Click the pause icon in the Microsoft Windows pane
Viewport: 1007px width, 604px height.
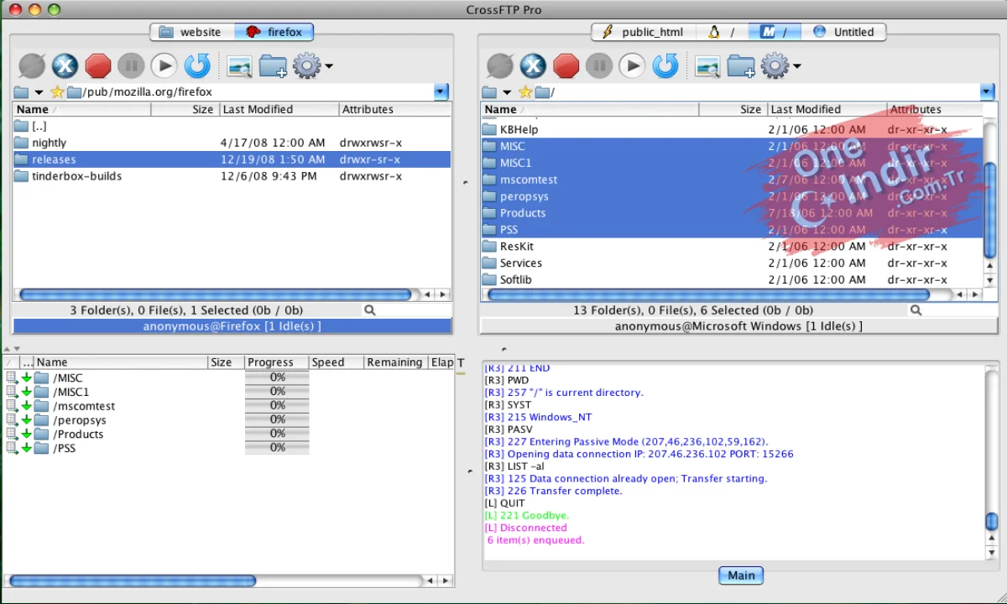pyautogui.click(x=599, y=65)
